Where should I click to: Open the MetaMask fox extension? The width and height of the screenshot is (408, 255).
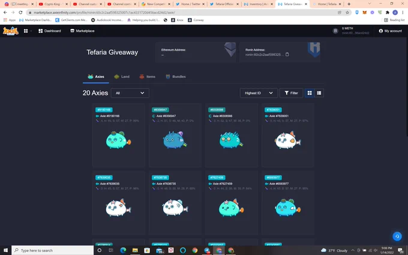(x=365, y=12)
